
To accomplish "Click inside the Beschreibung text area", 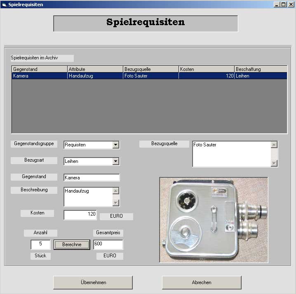I will click(x=88, y=197).
